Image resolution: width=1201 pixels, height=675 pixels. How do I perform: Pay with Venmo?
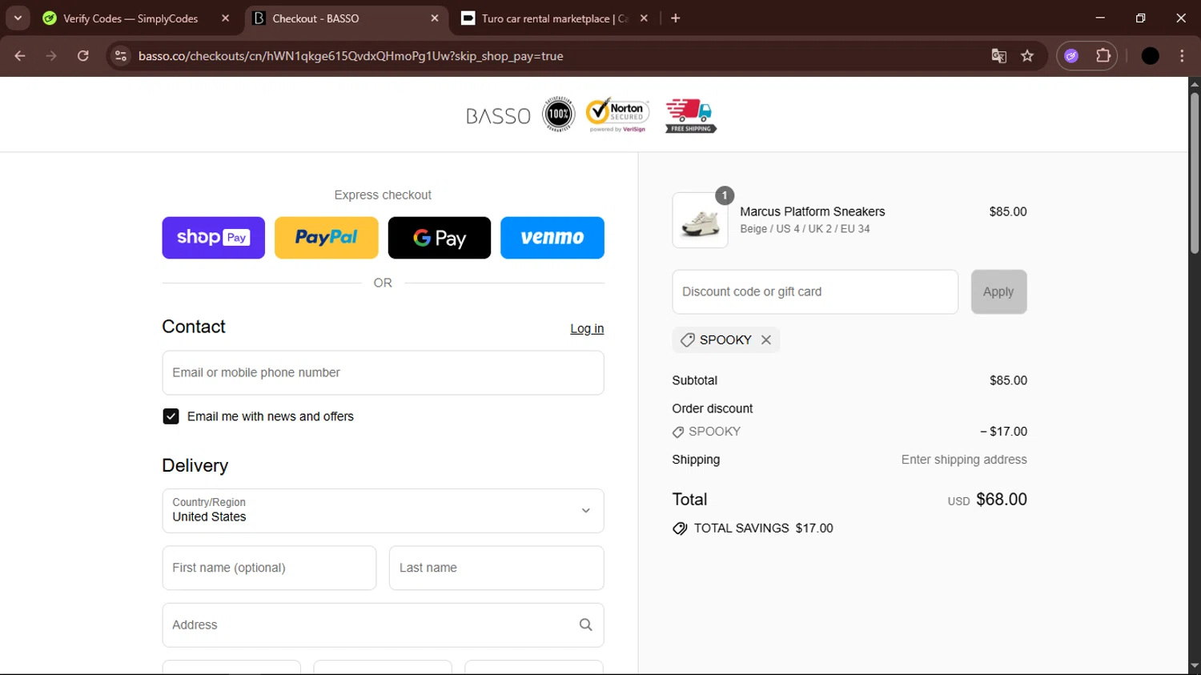tap(552, 238)
